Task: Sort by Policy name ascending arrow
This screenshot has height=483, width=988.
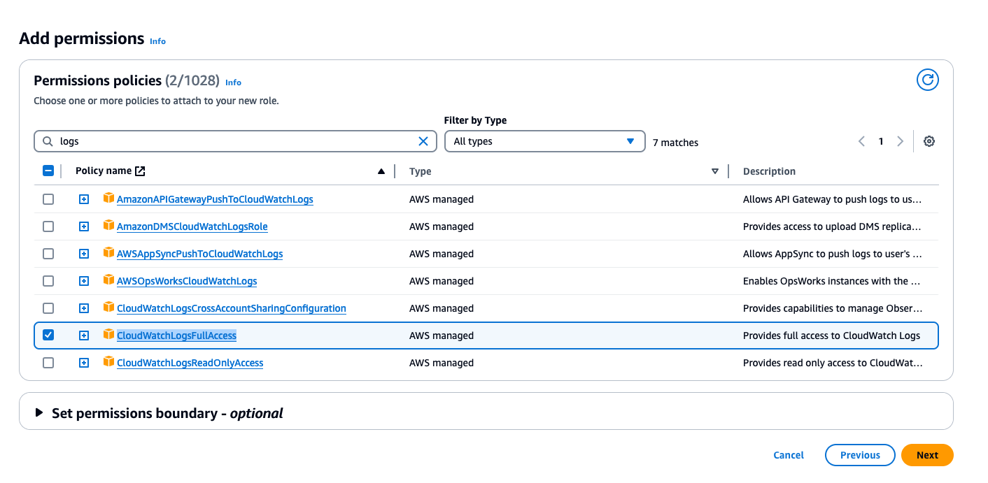Action: (x=381, y=171)
